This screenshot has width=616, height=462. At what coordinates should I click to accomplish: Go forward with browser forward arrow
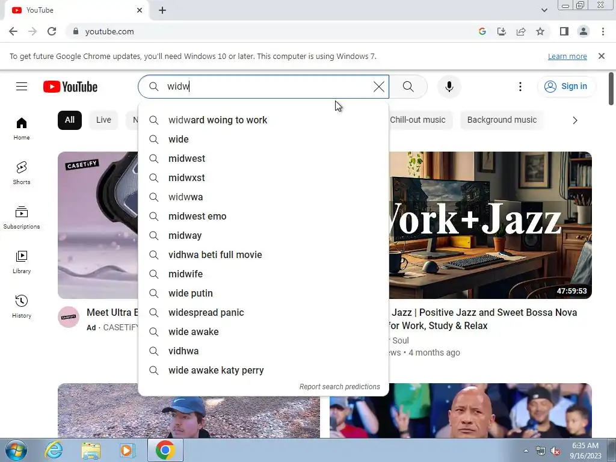coord(32,31)
